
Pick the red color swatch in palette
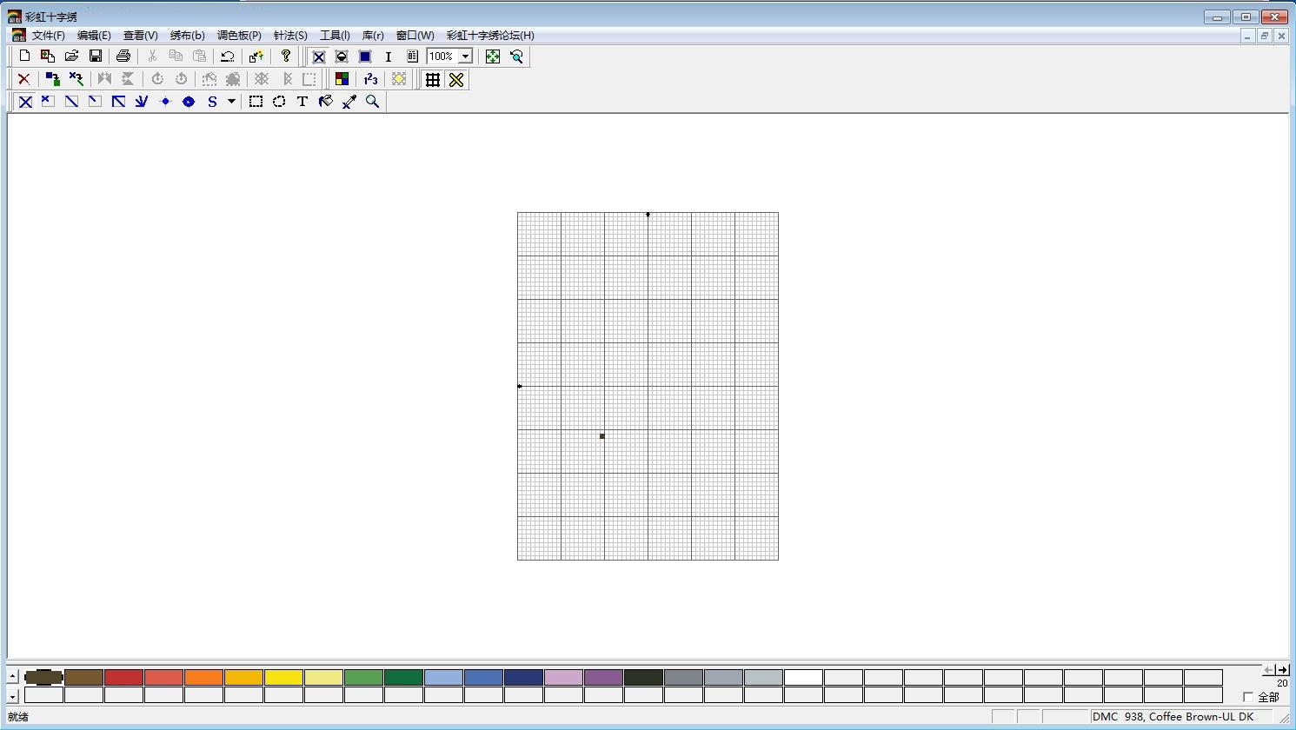point(123,677)
